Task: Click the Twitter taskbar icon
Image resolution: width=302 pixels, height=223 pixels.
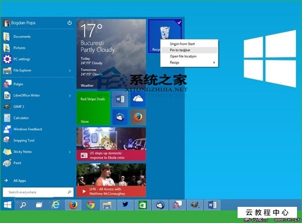Action: [x=125, y=205]
